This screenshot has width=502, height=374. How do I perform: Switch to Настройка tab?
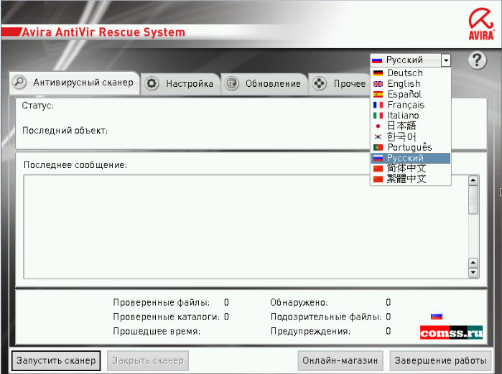pos(180,84)
